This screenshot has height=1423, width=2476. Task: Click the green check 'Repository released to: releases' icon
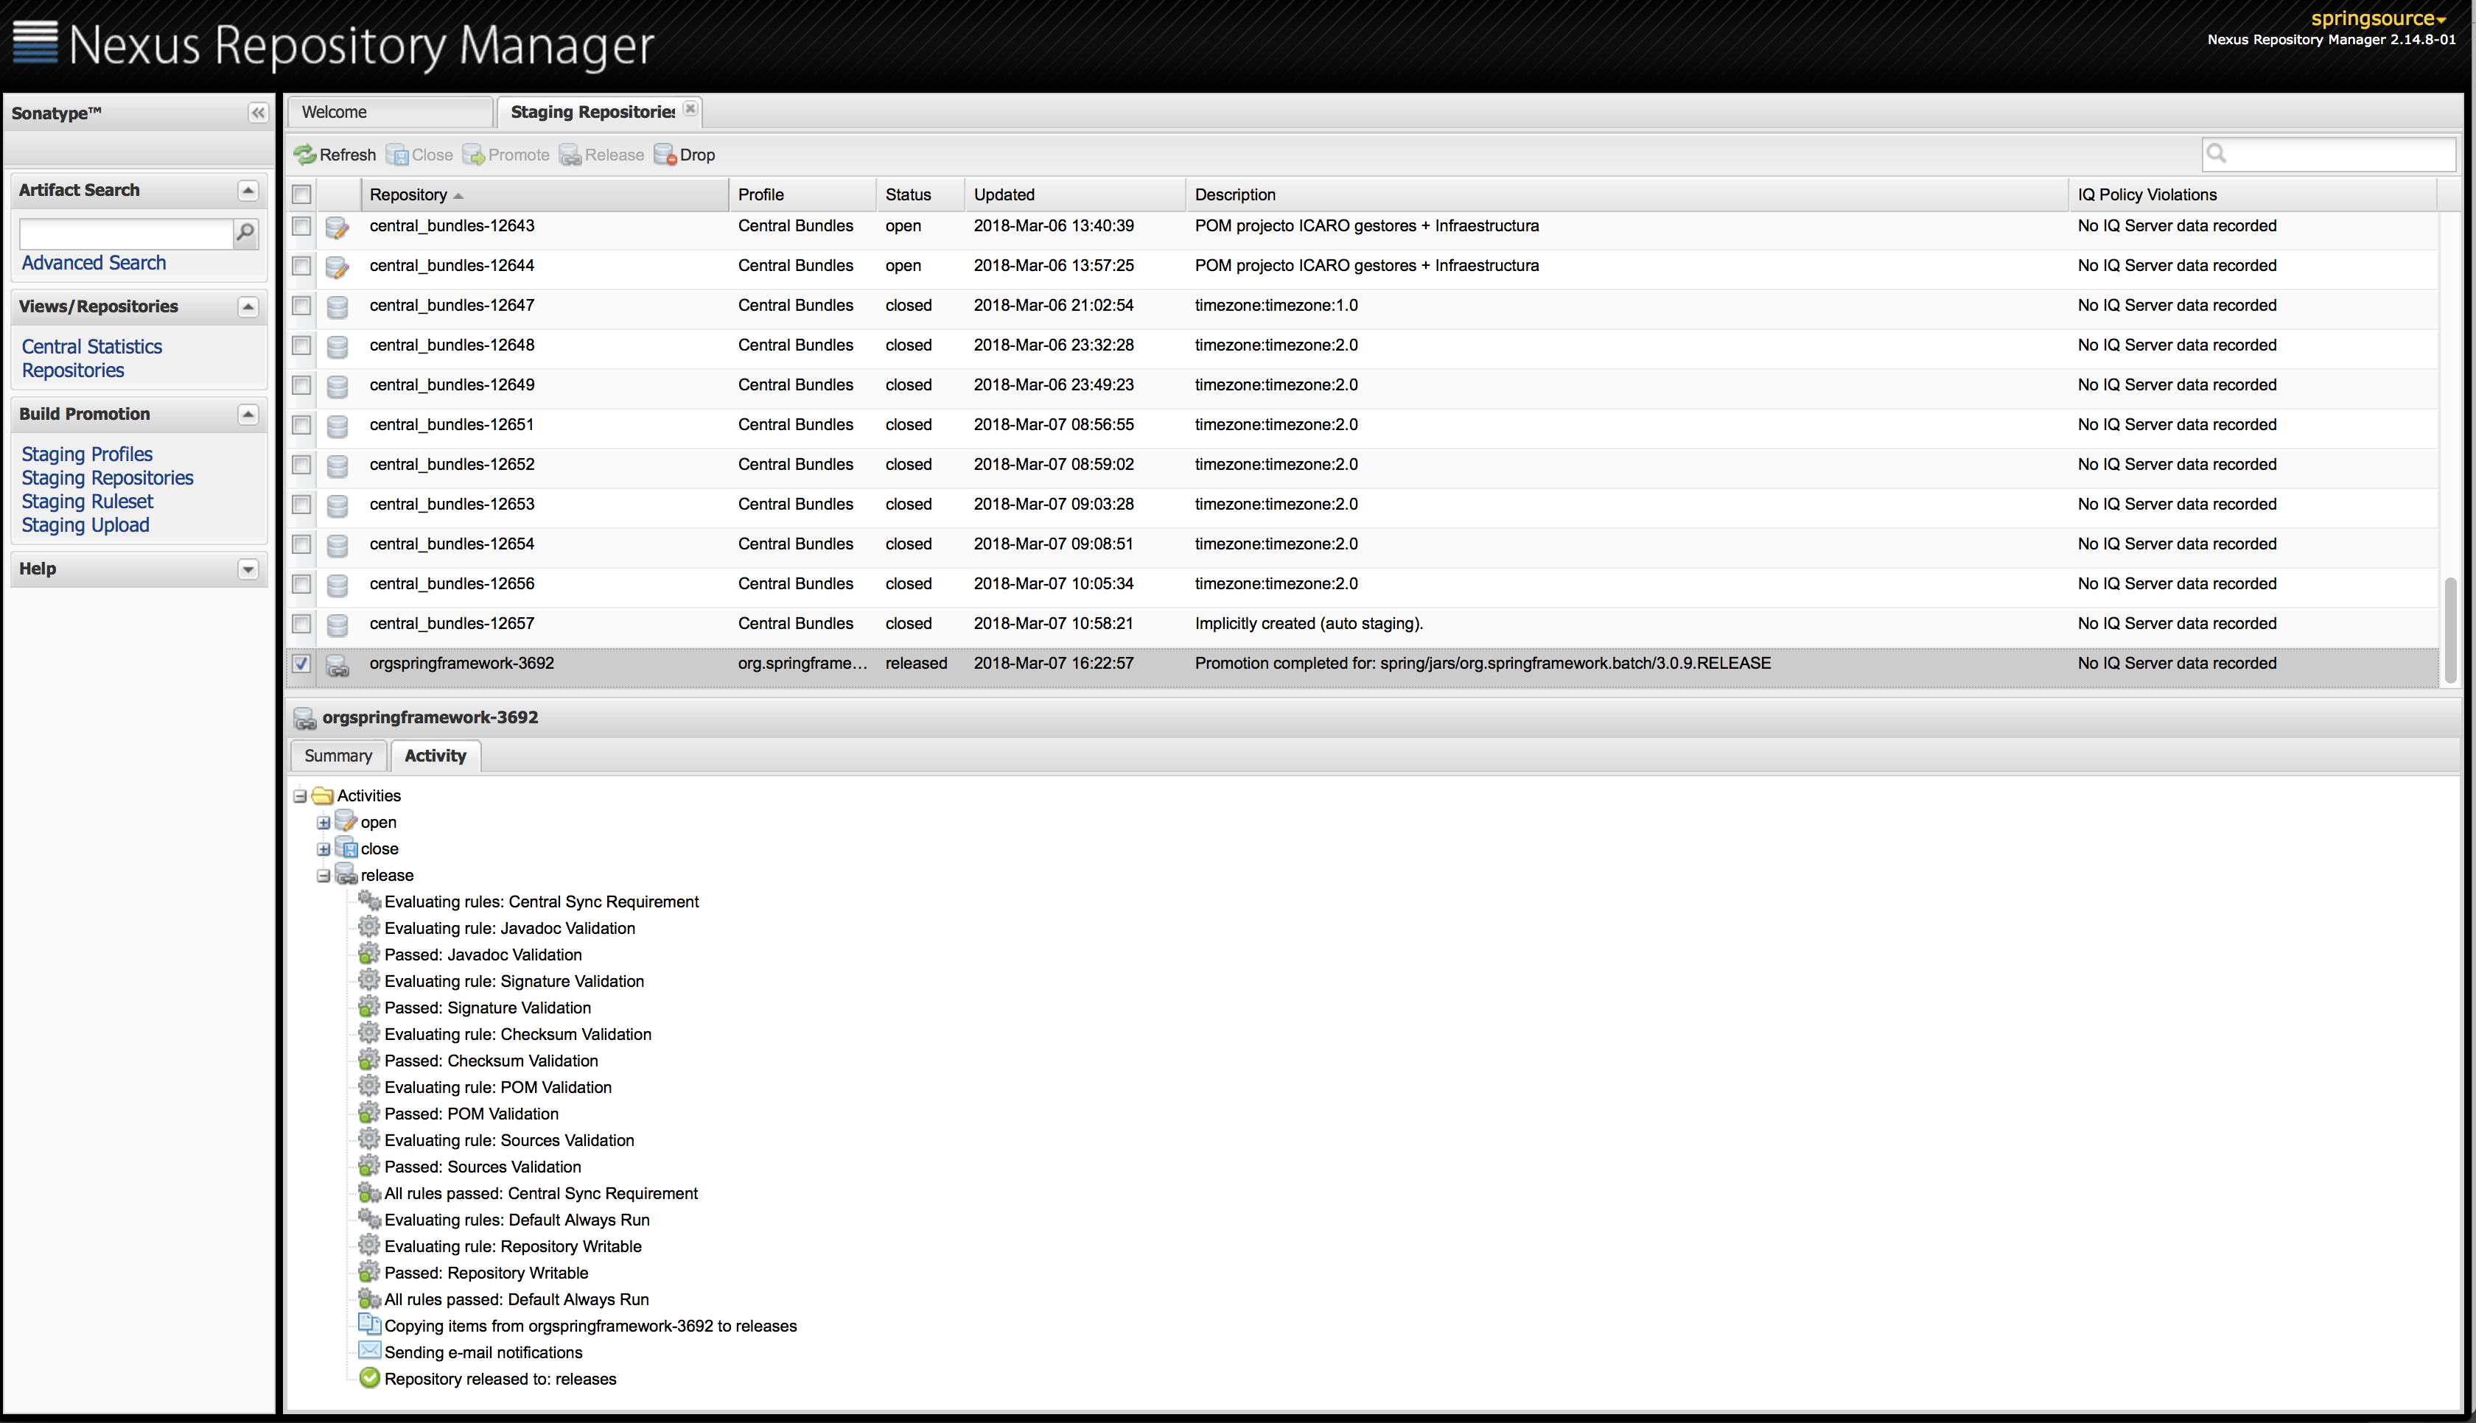[x=369, y=1378]
